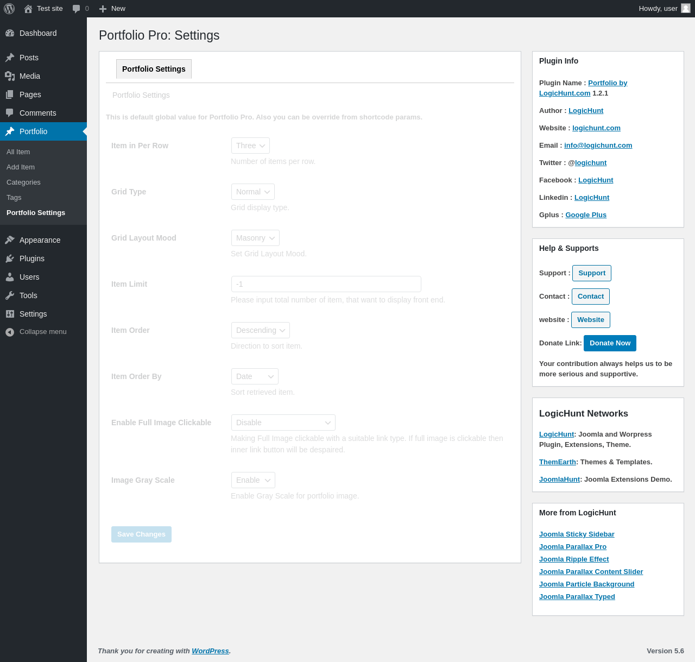
Task: Open the Grid Type dropdown
Action: click(253, 192)
